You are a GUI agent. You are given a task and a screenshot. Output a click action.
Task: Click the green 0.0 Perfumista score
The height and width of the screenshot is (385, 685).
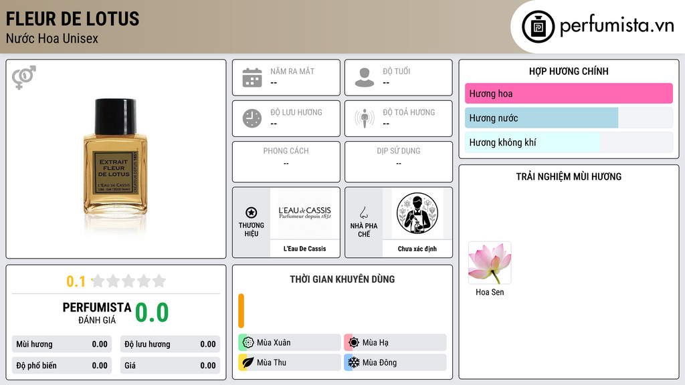pyautogui.click(x=152, y=313)
